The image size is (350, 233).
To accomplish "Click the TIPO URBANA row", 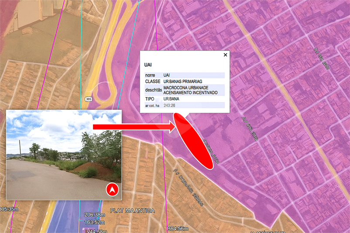I will tap(184, 99).
